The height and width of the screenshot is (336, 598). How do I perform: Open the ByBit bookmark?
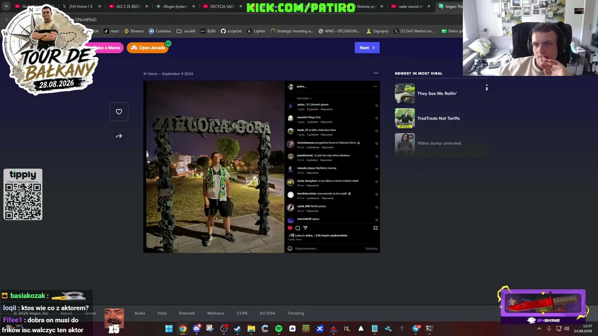pyautogui.click(x=208, y=31)
